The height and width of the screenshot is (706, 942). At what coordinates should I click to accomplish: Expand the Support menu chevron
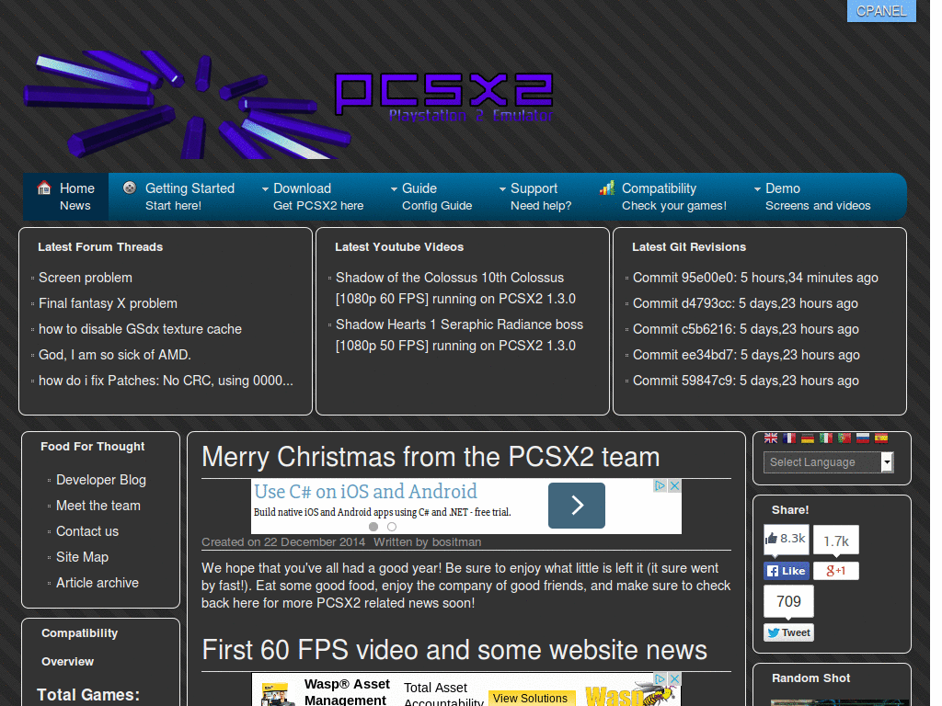[501, 188]
